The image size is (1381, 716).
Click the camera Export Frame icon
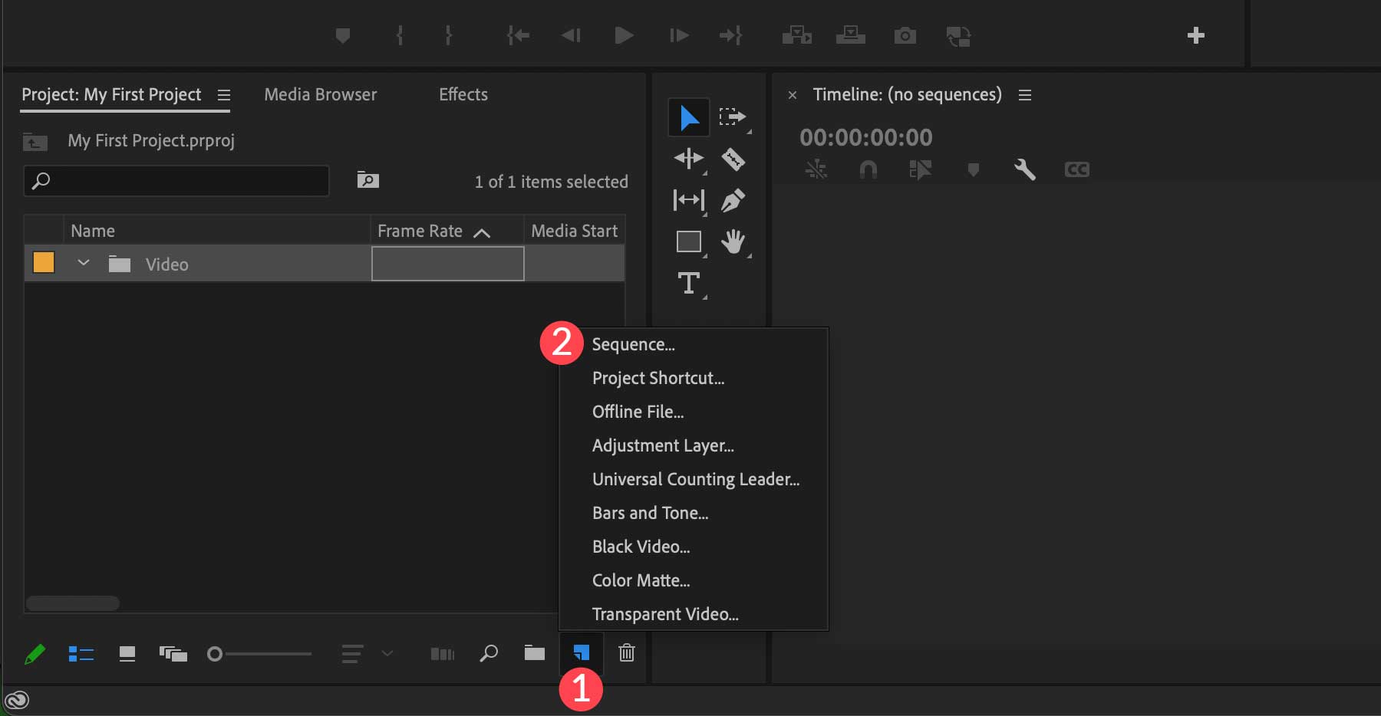905,35
